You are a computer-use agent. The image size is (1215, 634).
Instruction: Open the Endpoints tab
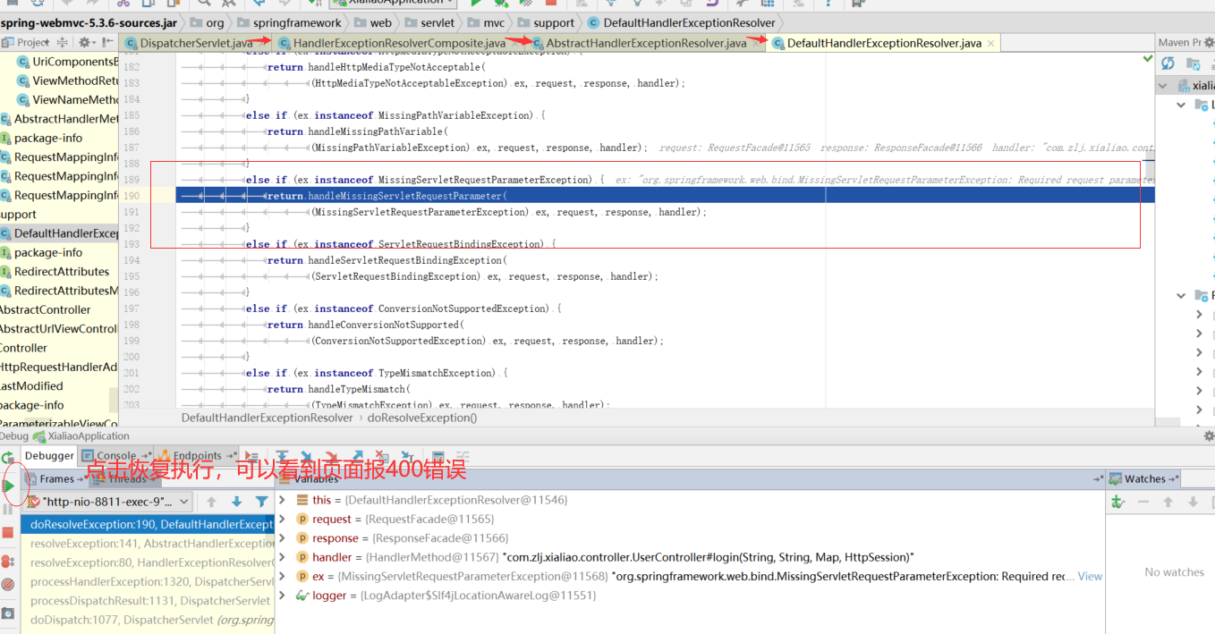tap(197, 456)
